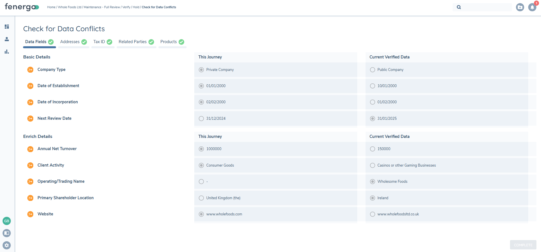The image size is (541, 252).
Task: Choose 31/12/2024 as Next Review Date
Action: tap(201, 119)
